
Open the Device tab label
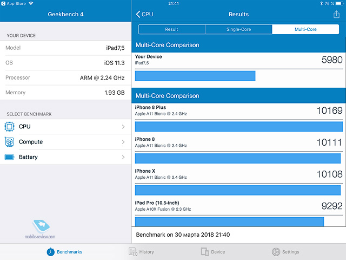218,252
